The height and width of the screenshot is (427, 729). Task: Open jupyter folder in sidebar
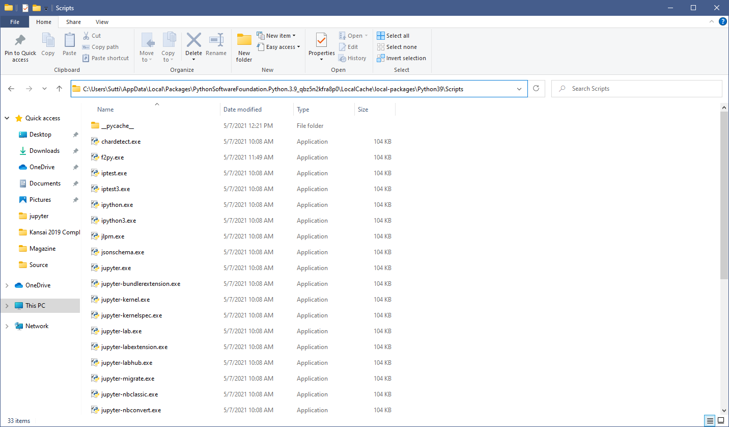[39, 216]
